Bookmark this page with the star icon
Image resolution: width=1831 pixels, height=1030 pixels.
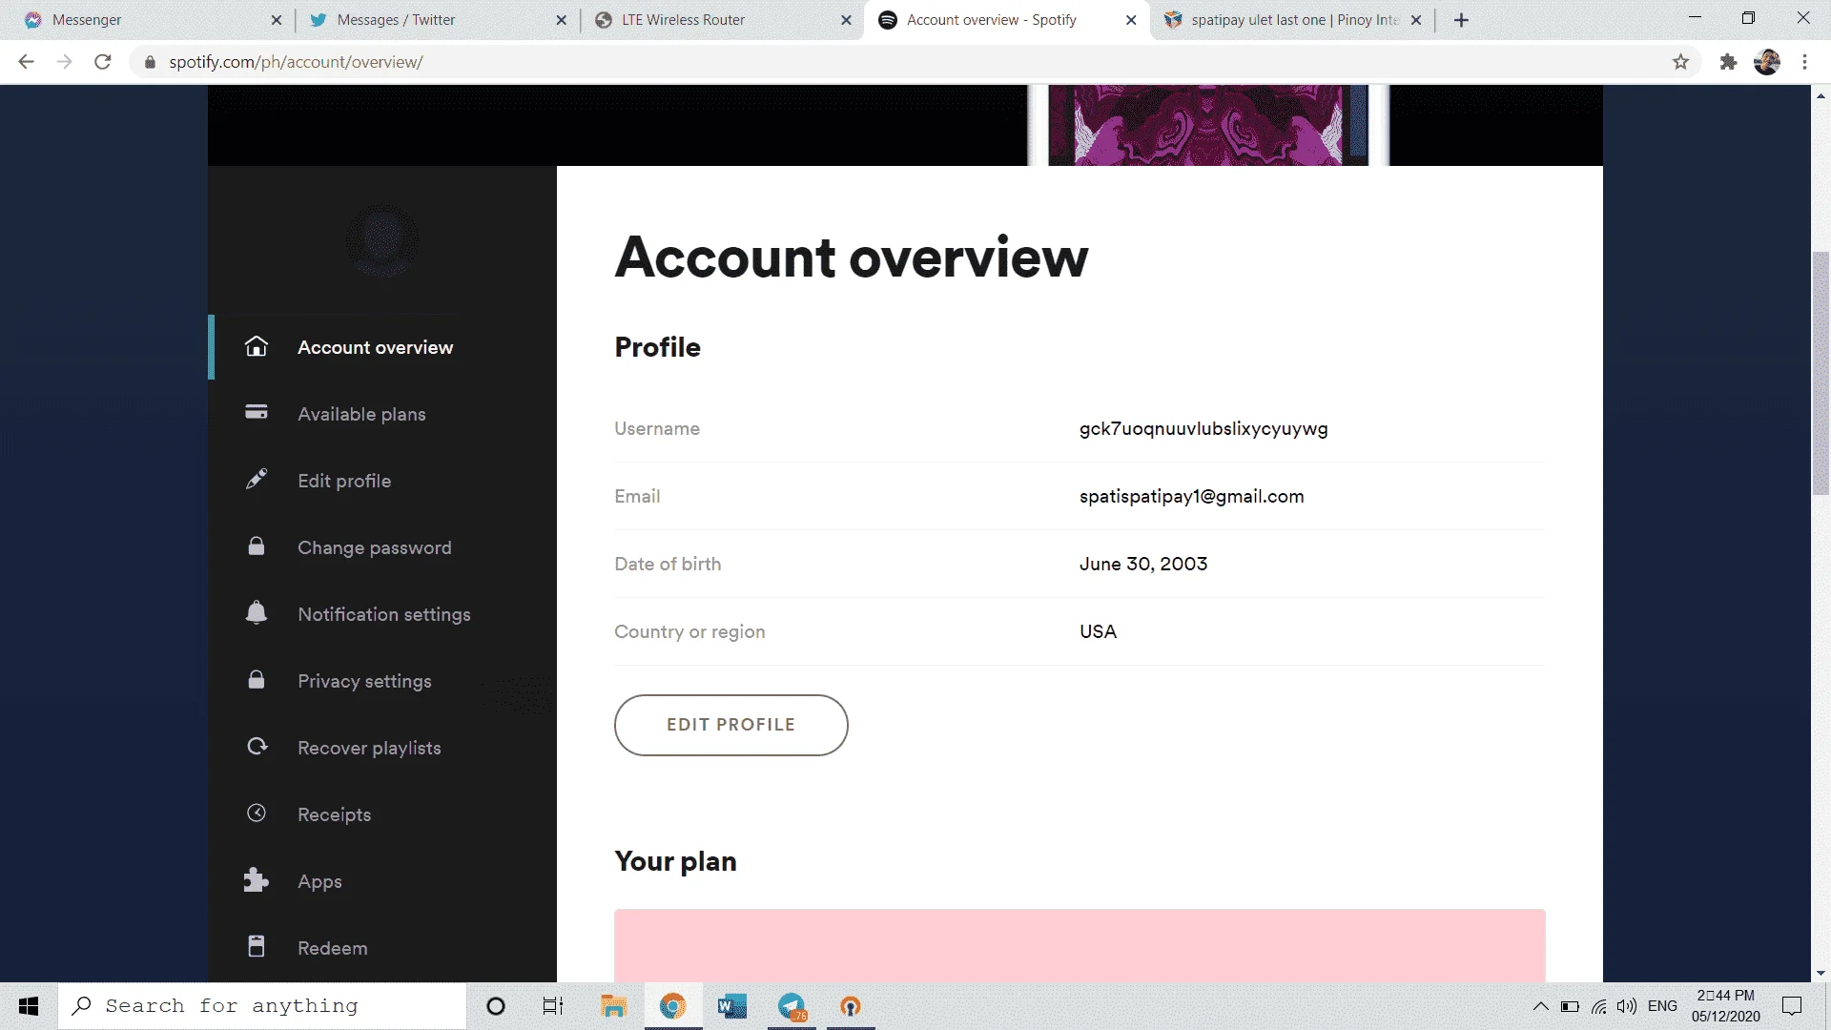(x=1680, y=62)
